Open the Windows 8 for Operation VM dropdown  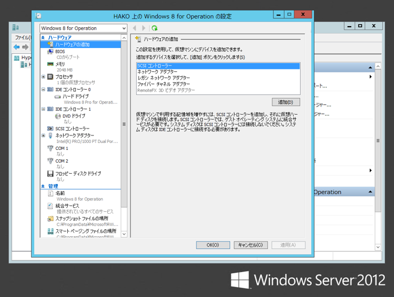coord(83,28)
